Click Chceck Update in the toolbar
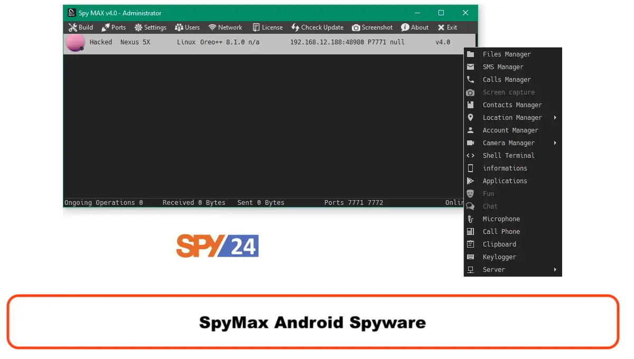Screen dimensions: 634x359 [318, 27]
